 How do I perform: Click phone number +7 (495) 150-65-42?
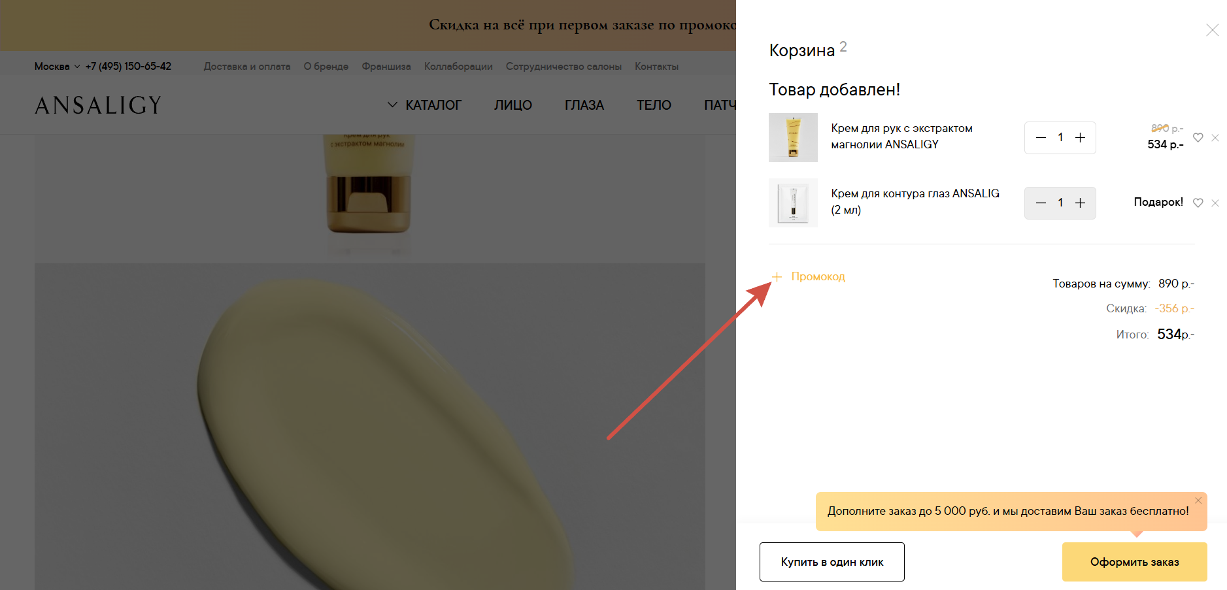(128, 66)
